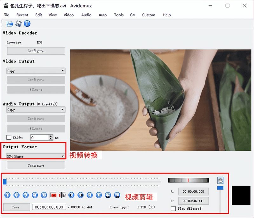Open the Edit menu
This screenshot has height=218, width=254.
point(38,15)
